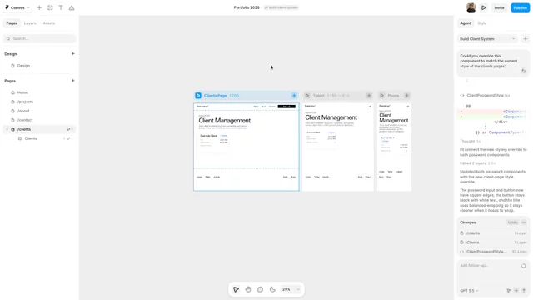
Task: Select the hand pan tool
Action: coord(248,289)
